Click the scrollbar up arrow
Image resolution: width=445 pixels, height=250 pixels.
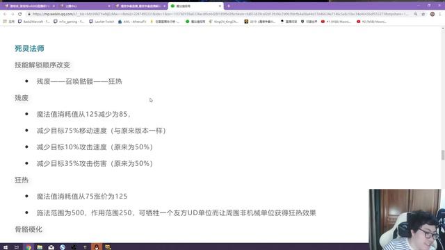pos(443,28)
